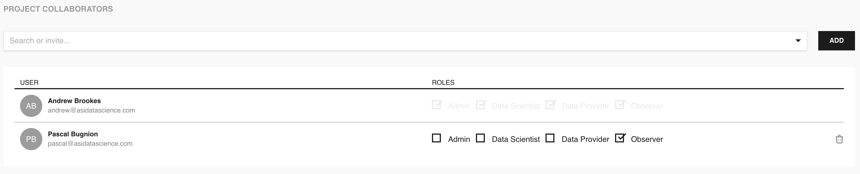Tick Data Scientist checkbox for Pascal Bugnion
Image resolution: width=860 pixels, height=174 pixels.
[480, 138]
